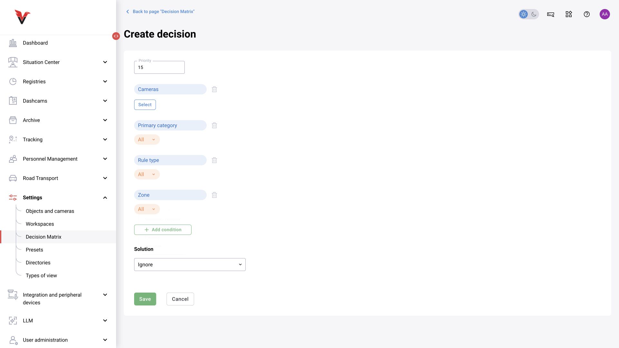Select the Decision Matrix menu item
Screen dimensions: 619x348
(58, 237)
